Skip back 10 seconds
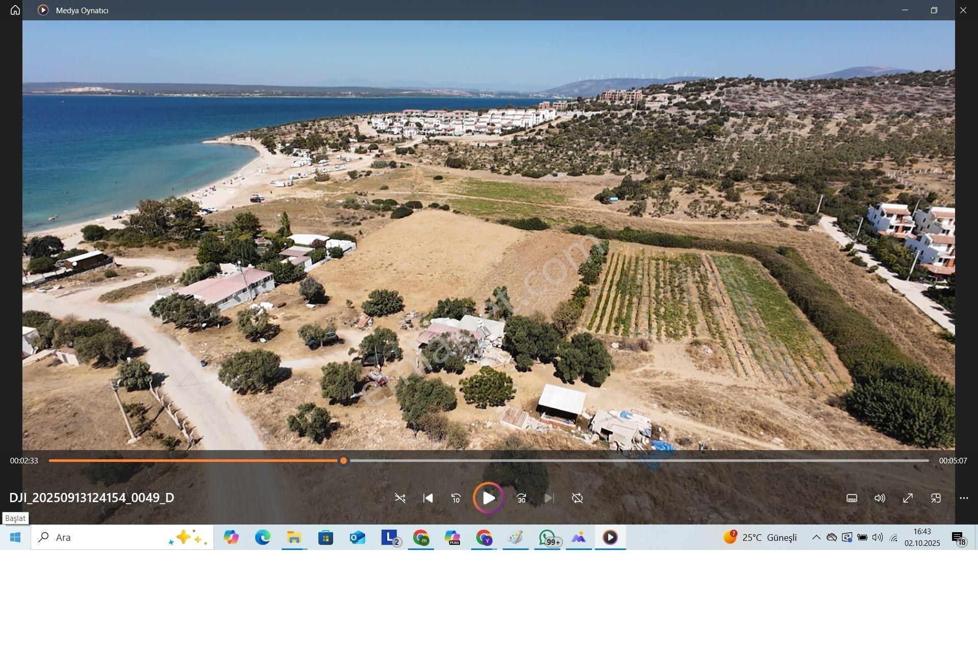978x661 pixels. [x=456, y=498]
